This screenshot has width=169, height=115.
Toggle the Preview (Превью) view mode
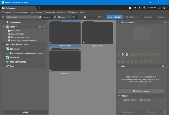pos(62,17)
